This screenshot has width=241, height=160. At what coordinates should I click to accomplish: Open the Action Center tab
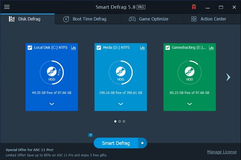tap(211, 19)
